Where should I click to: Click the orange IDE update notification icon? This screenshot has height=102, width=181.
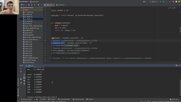176,2
